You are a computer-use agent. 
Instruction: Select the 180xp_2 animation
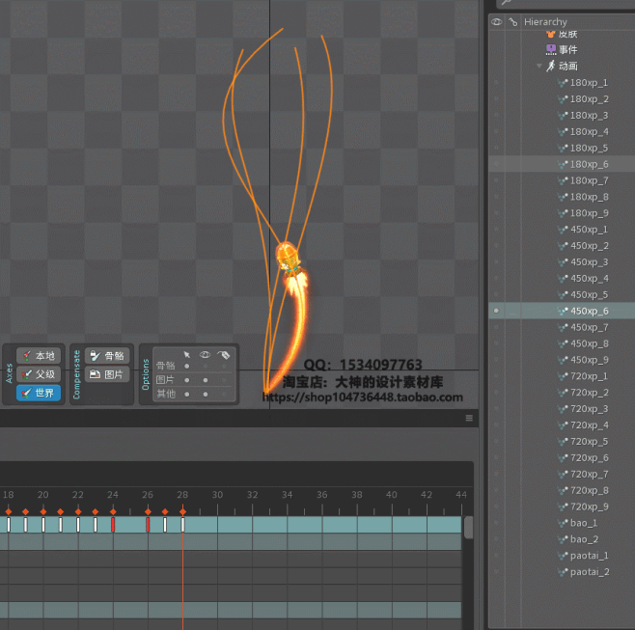click(x=590, y=99)
